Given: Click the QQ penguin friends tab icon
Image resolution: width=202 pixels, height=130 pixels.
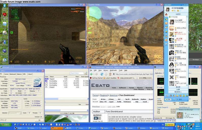Looking at the screenshot, I should 166,15.
